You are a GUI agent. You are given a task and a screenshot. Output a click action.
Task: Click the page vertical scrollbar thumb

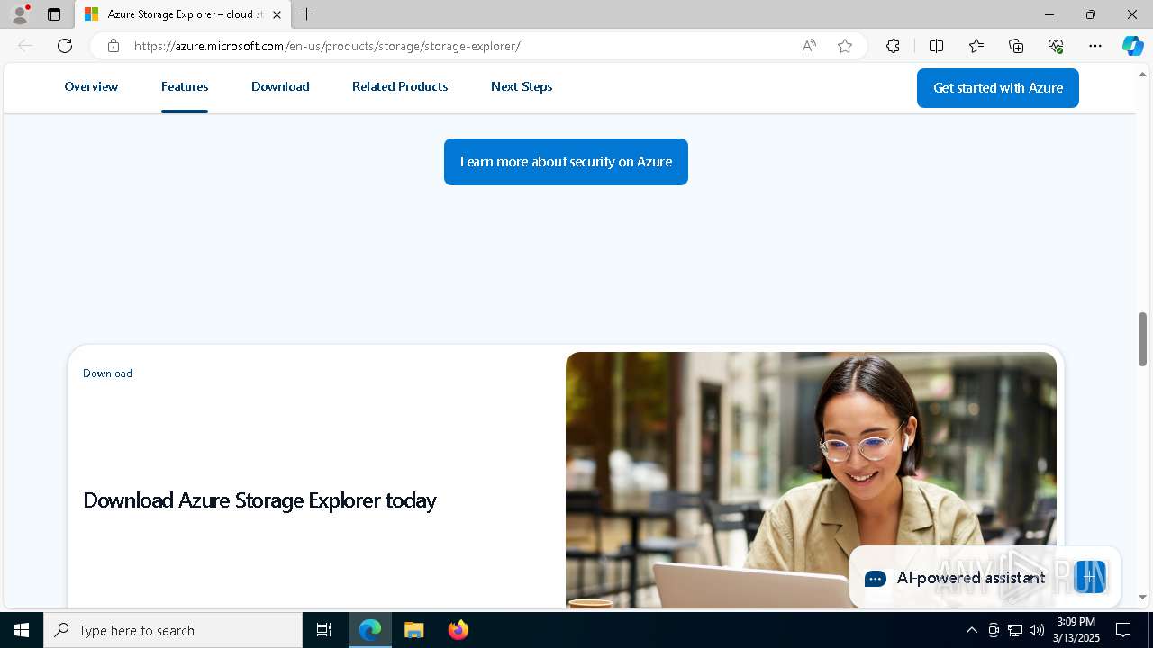1143,339
